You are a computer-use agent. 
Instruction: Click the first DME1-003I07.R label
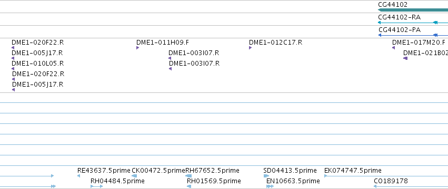[194, 53]
